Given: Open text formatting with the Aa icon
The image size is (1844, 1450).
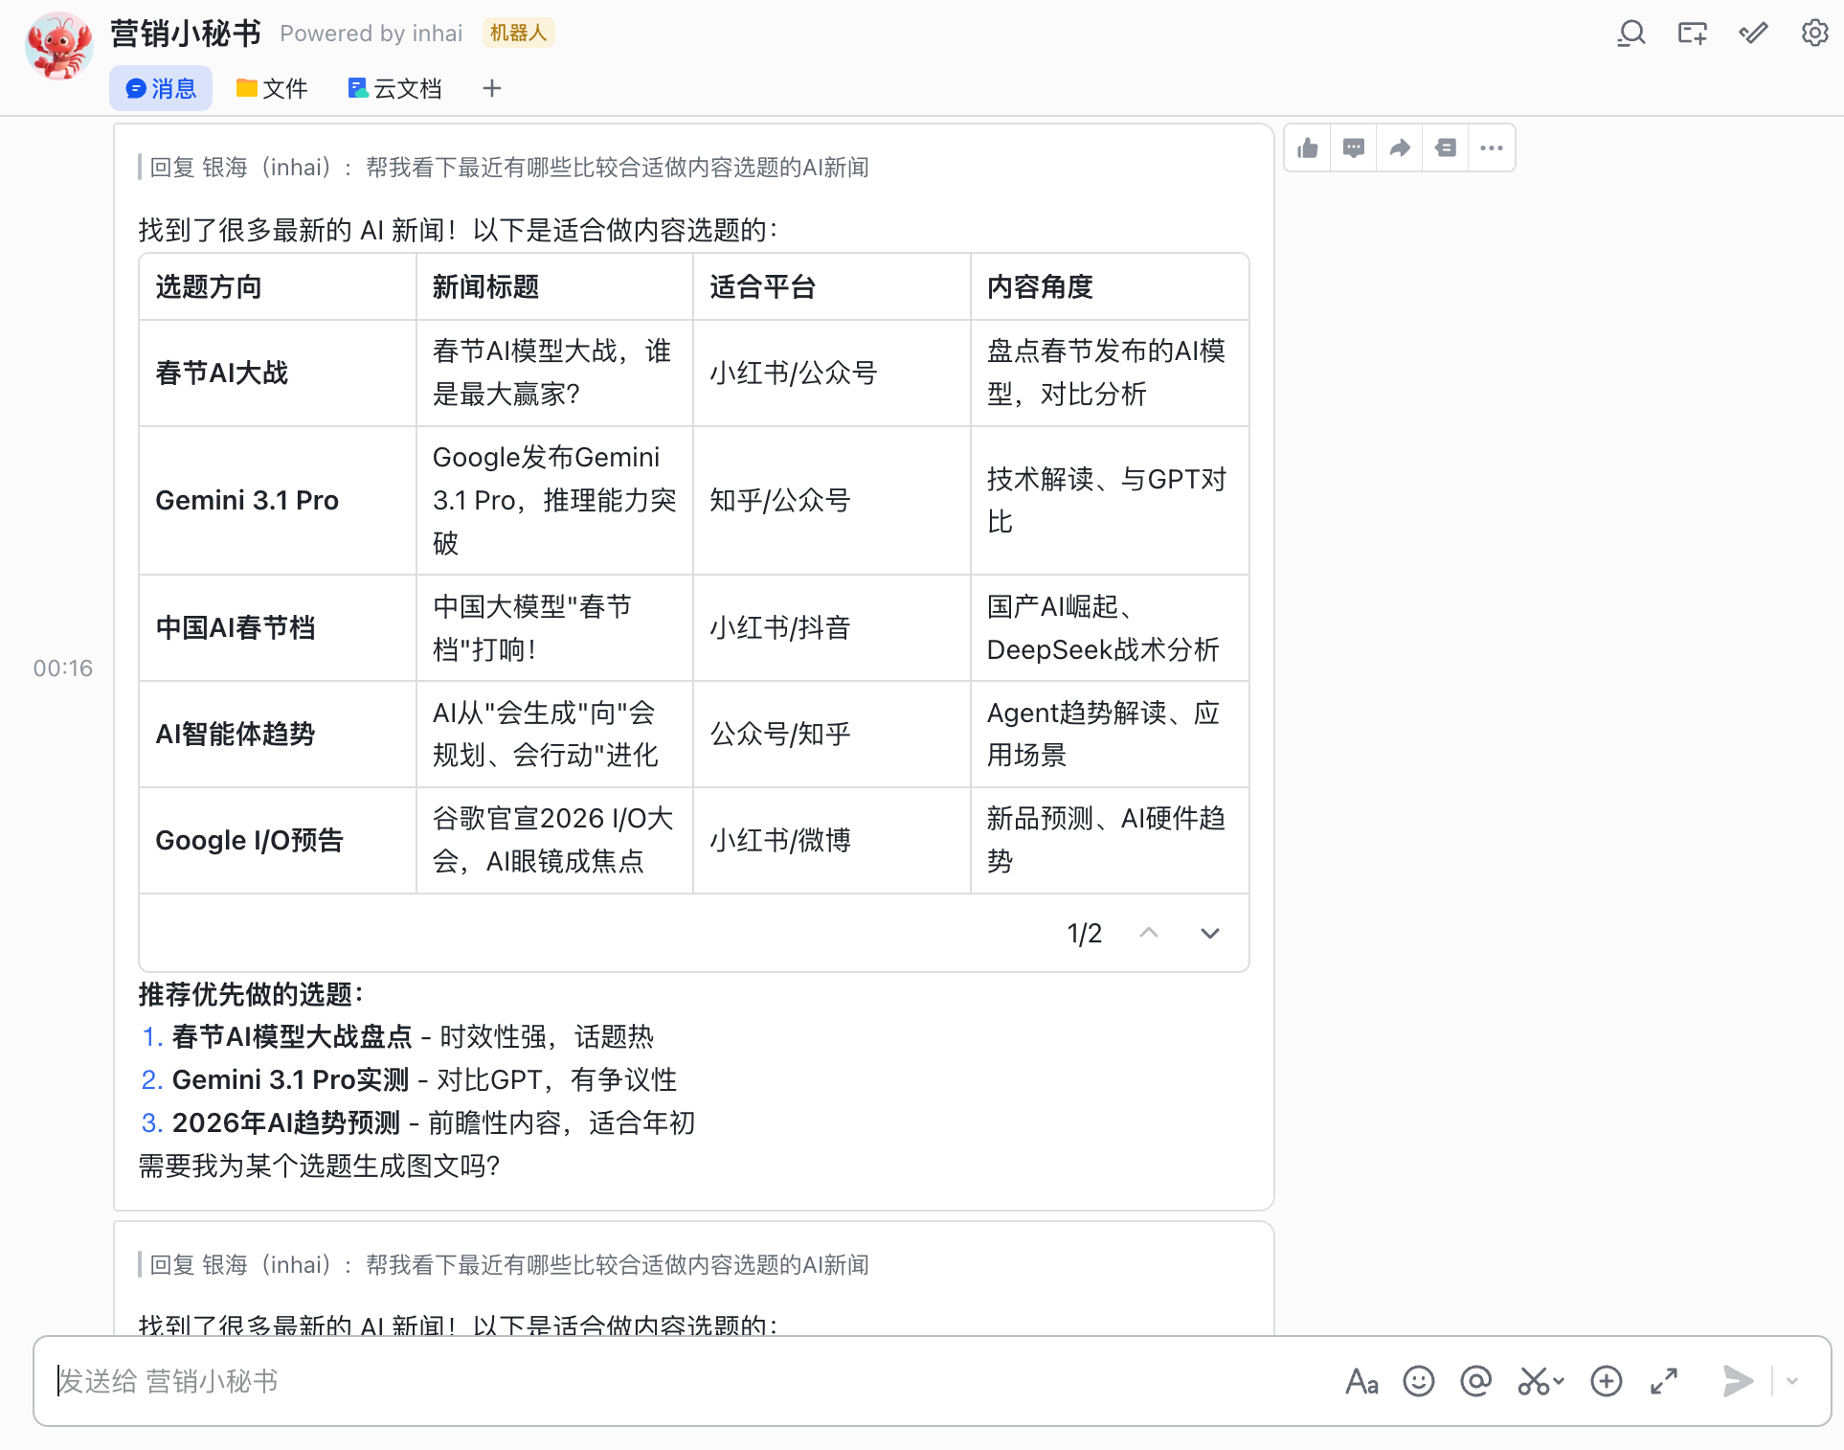Looking at the screenshot, I should pyautogui.click(x=1361, y=1381).
